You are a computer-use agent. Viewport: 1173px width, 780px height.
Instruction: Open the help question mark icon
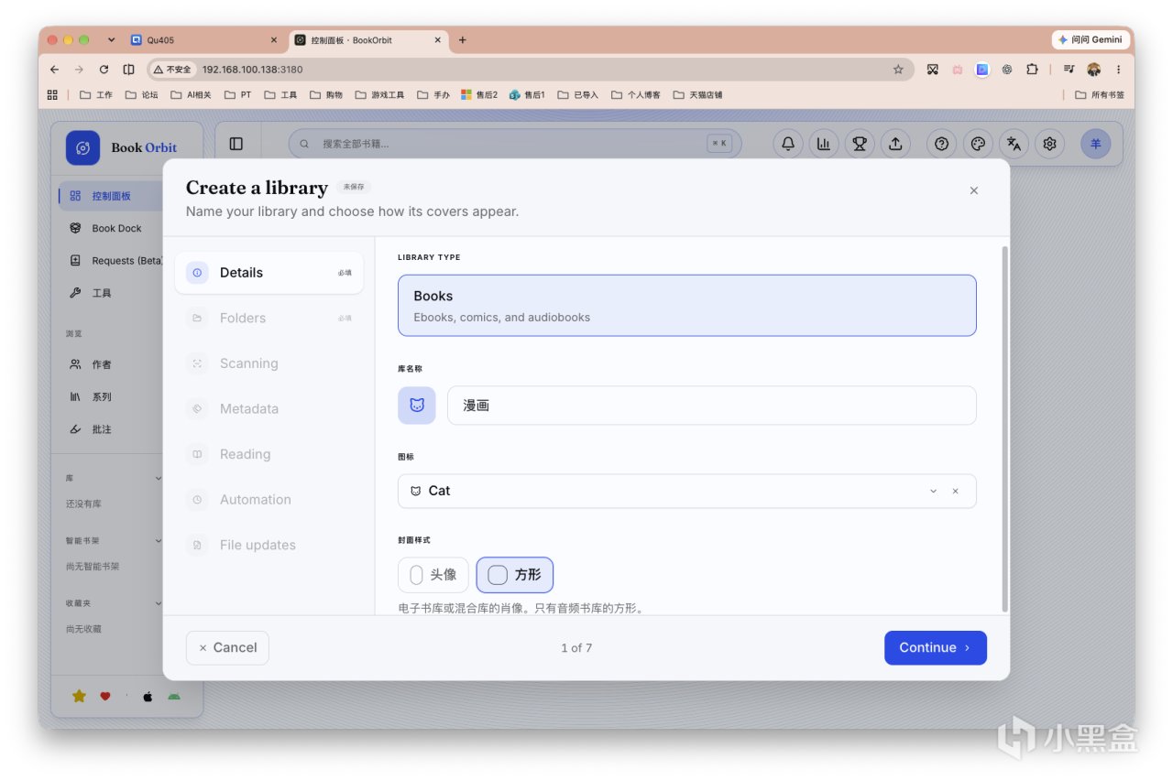941,144
